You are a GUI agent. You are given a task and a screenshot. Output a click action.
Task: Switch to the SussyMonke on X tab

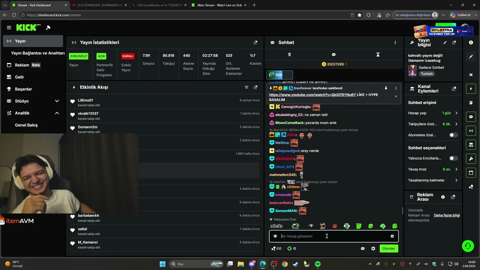pos(159,5)
